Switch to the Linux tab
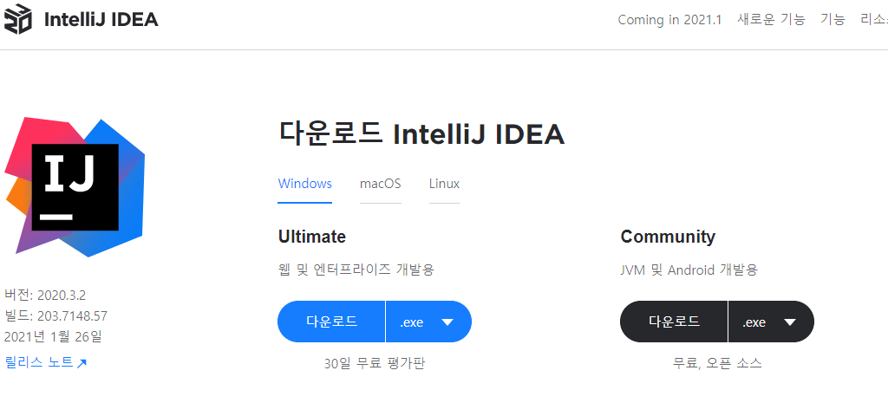This screenshot has width=888, height=403. coord(444,184)
